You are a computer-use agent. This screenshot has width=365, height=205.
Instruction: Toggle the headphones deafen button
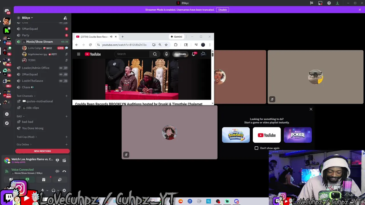click(53, 190)
